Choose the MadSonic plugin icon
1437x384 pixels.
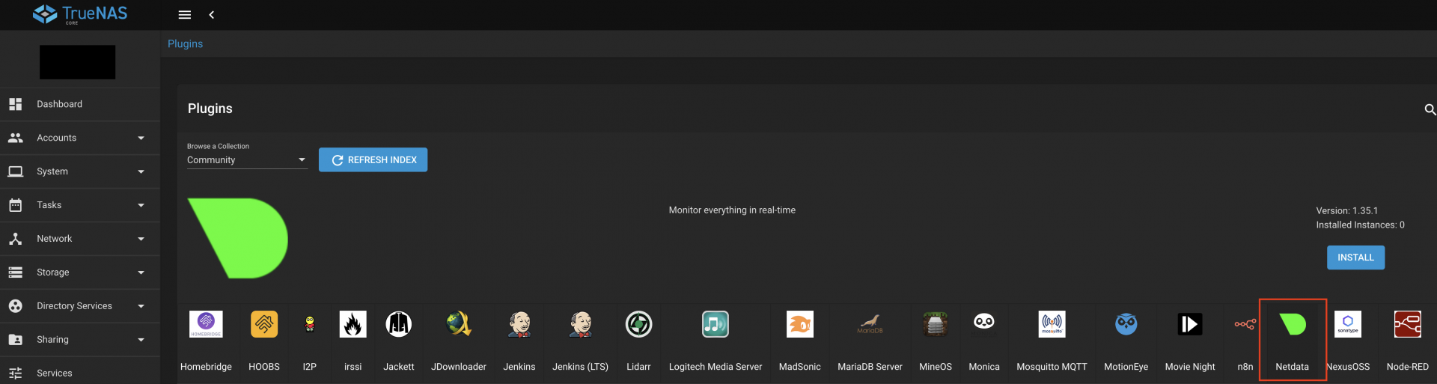[x=800, y=324]
